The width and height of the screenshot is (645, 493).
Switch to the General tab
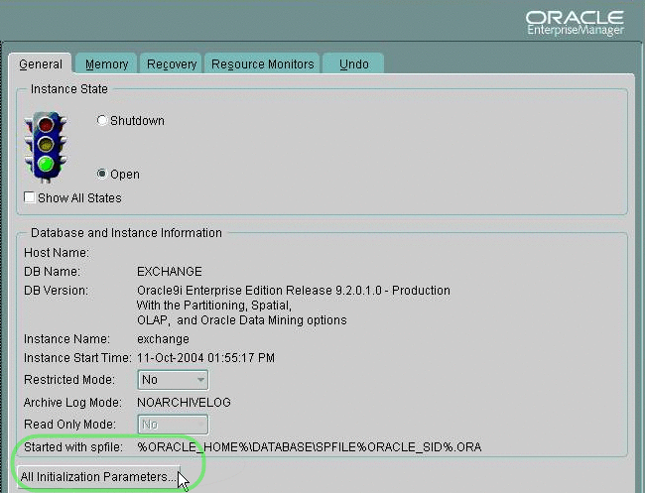(41, 64)
